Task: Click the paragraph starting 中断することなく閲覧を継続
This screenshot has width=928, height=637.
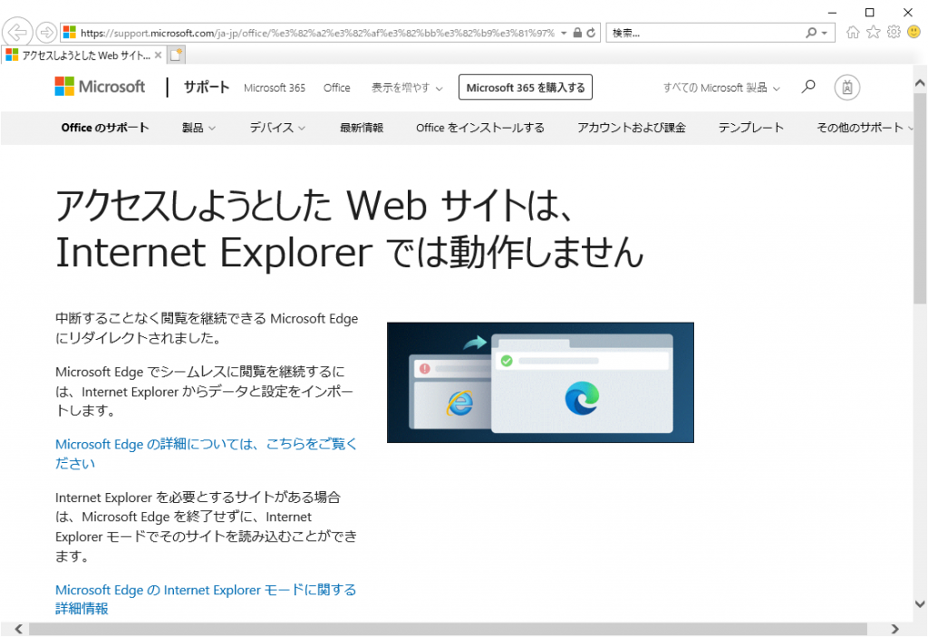Action: pos(207,328)
